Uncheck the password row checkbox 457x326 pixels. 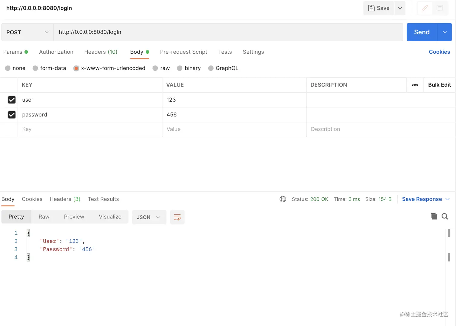click(12, 115)
